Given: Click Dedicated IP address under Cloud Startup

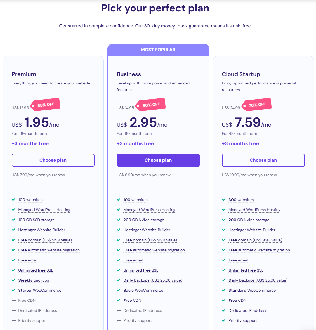Looking at the screenshot, I should coord(248,310).
